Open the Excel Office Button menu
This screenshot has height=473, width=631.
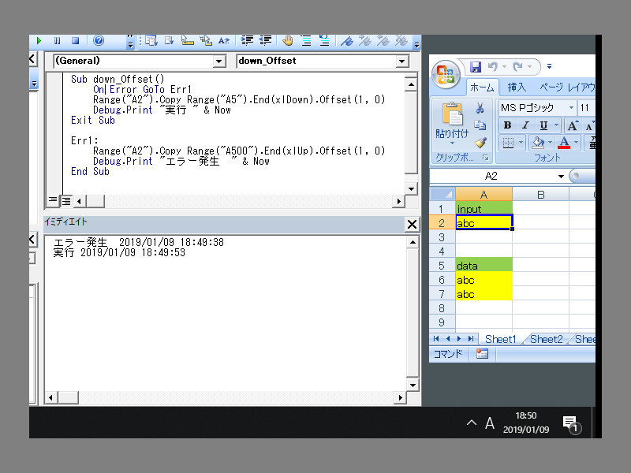pos(446,75)
